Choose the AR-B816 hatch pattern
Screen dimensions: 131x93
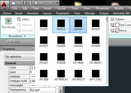78,59
